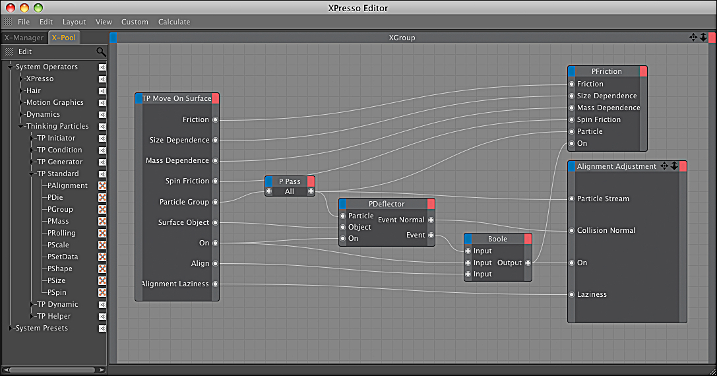717x376 pixels.
Task: Click the PAlignment node icon in the list
Action: point(102,186)
